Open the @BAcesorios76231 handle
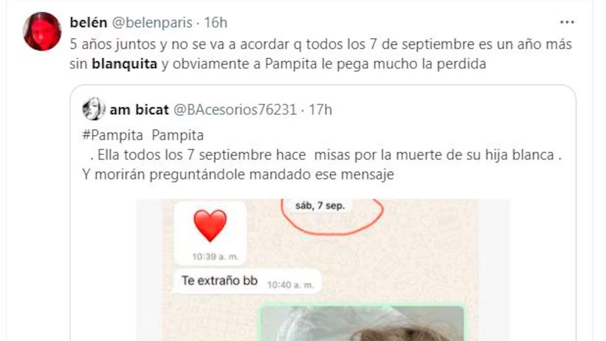This screenshot has height=341, width=606. click(234, 110)
